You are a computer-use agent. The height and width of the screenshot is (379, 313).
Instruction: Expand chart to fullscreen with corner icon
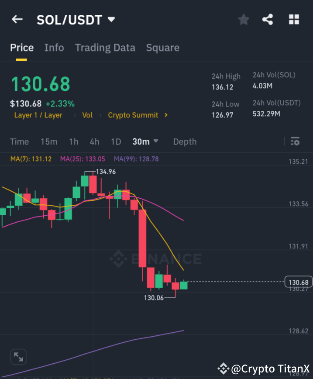pos(18,357)
